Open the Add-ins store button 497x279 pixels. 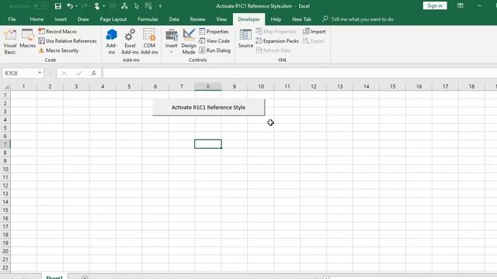tap(112, 42)
